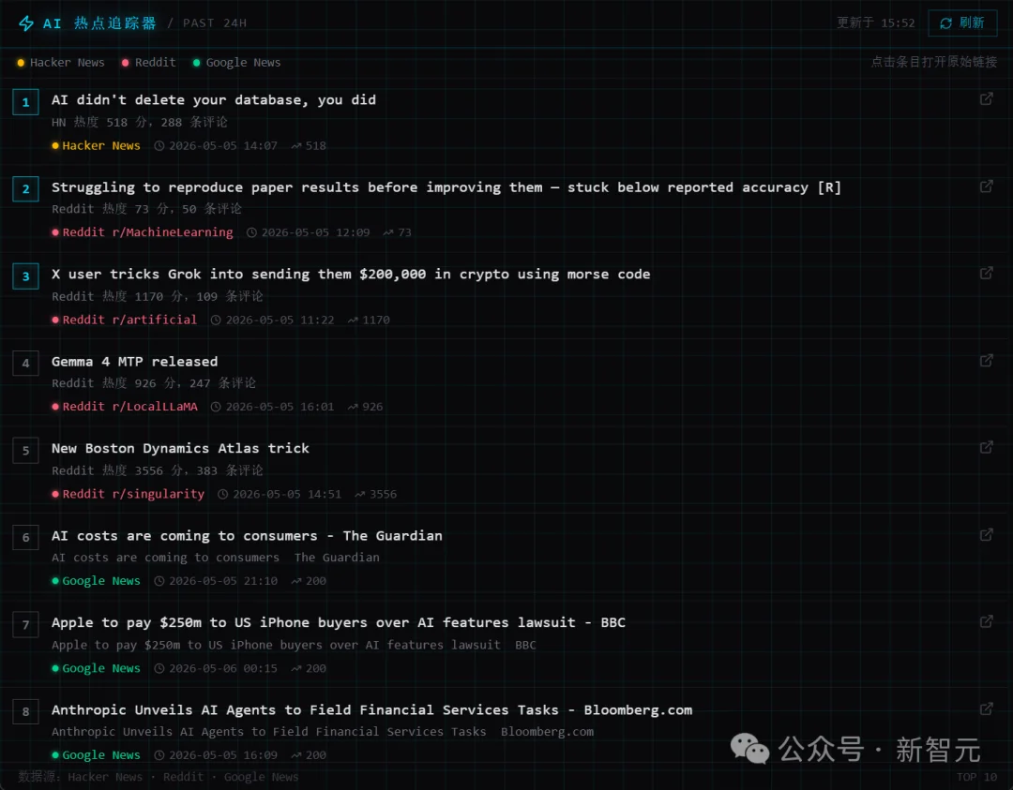Screen dimensions: 1013x790
Task: Click timestamp '2026-05-05 14:07'
Action: pyautogui.click(x=216, y=146)
